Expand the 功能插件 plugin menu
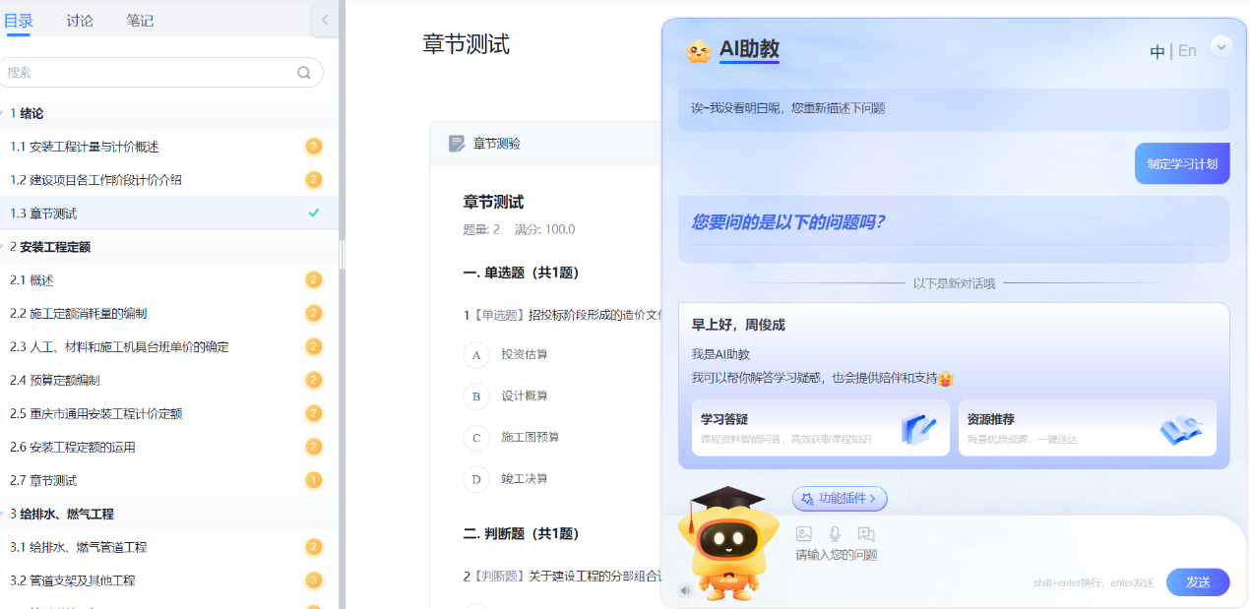This screenshot has height=609, width=1250. tap(840, 499)
